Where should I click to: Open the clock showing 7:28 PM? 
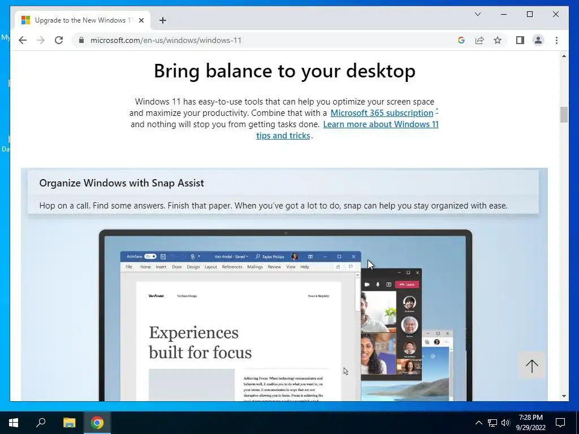click(530, 423)
